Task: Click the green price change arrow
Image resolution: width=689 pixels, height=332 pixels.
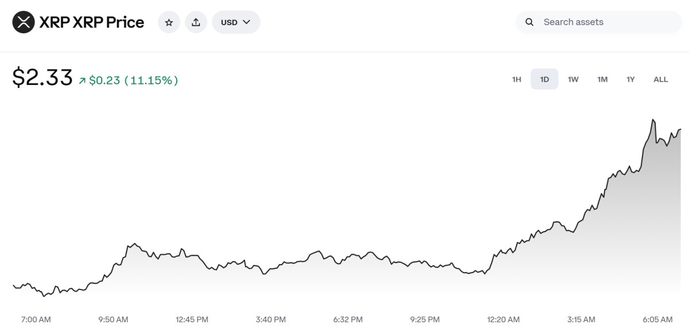Action: tap(83, 80)
